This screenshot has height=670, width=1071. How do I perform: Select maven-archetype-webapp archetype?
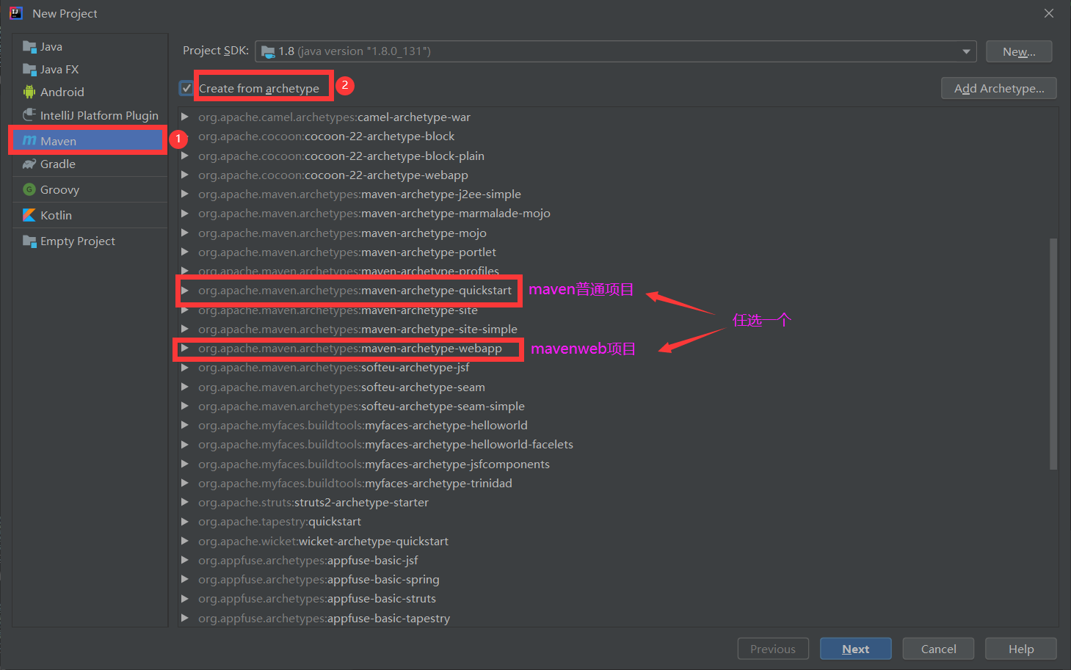[x=350, y=349]
